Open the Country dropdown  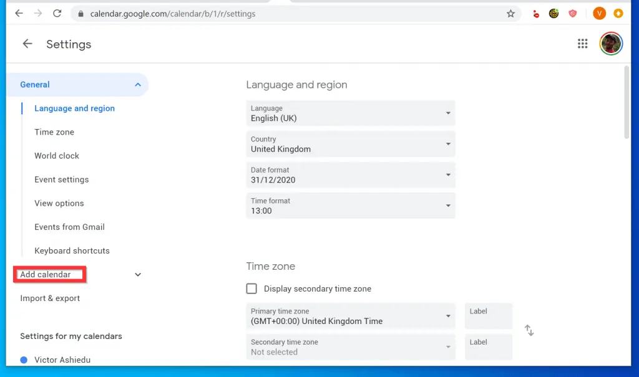[350, 145]
